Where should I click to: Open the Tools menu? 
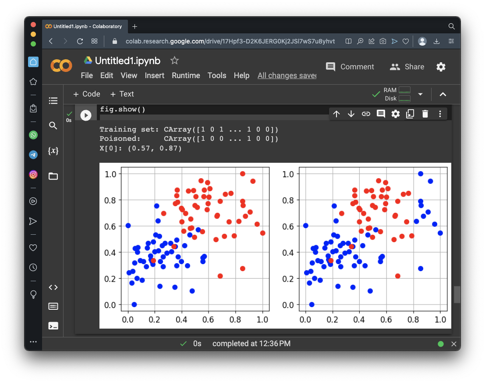tap(217, 75)
